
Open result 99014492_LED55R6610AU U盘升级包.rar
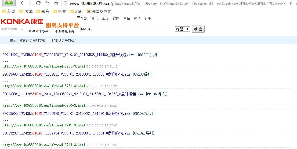68,55
